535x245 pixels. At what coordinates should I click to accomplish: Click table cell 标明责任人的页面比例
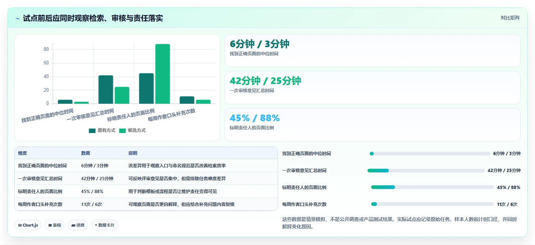point(40,192)
